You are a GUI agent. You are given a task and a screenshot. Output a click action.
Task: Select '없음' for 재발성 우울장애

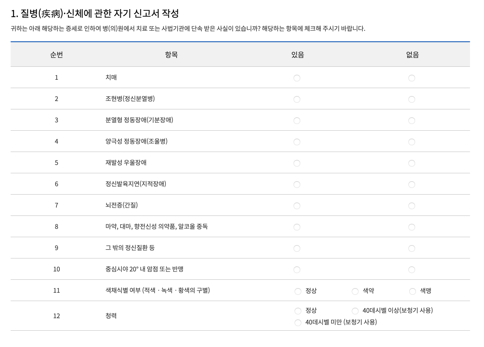click(x=412, y=163)
